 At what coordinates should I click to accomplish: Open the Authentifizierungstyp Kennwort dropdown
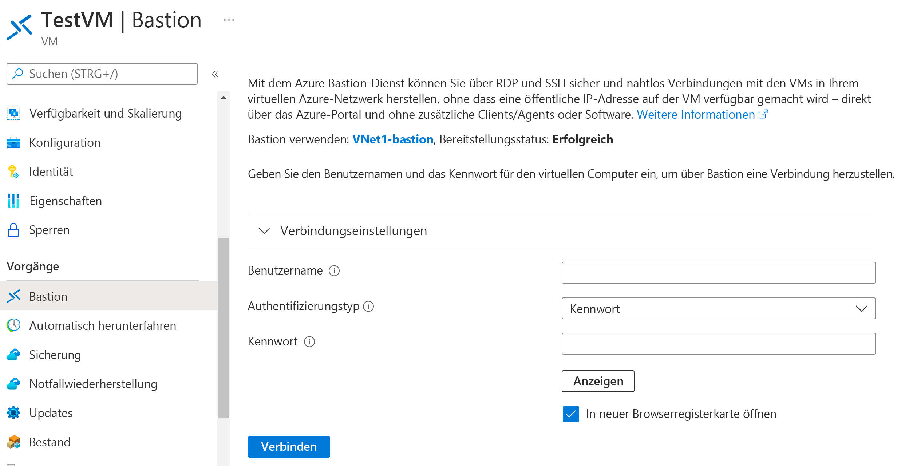point(718,309)
